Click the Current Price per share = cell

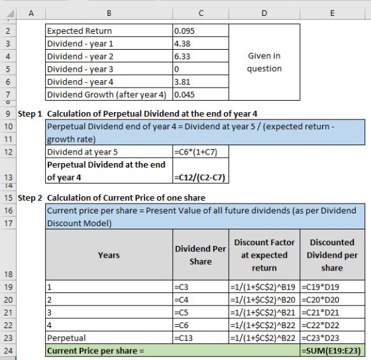tap(172, 351)
